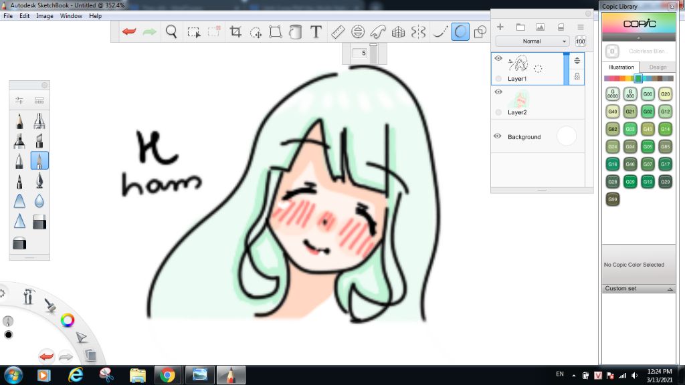Select the Zoom magnifier tool
685x385 pixels.
pyautogui.click(x=171, y=31)
